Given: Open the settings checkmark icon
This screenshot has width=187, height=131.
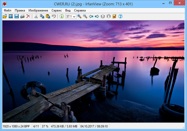Looking at the screenshot, I should pos(114,16).
